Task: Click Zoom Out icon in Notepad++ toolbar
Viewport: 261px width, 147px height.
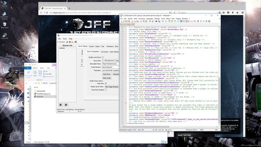Action: (166, 21)
